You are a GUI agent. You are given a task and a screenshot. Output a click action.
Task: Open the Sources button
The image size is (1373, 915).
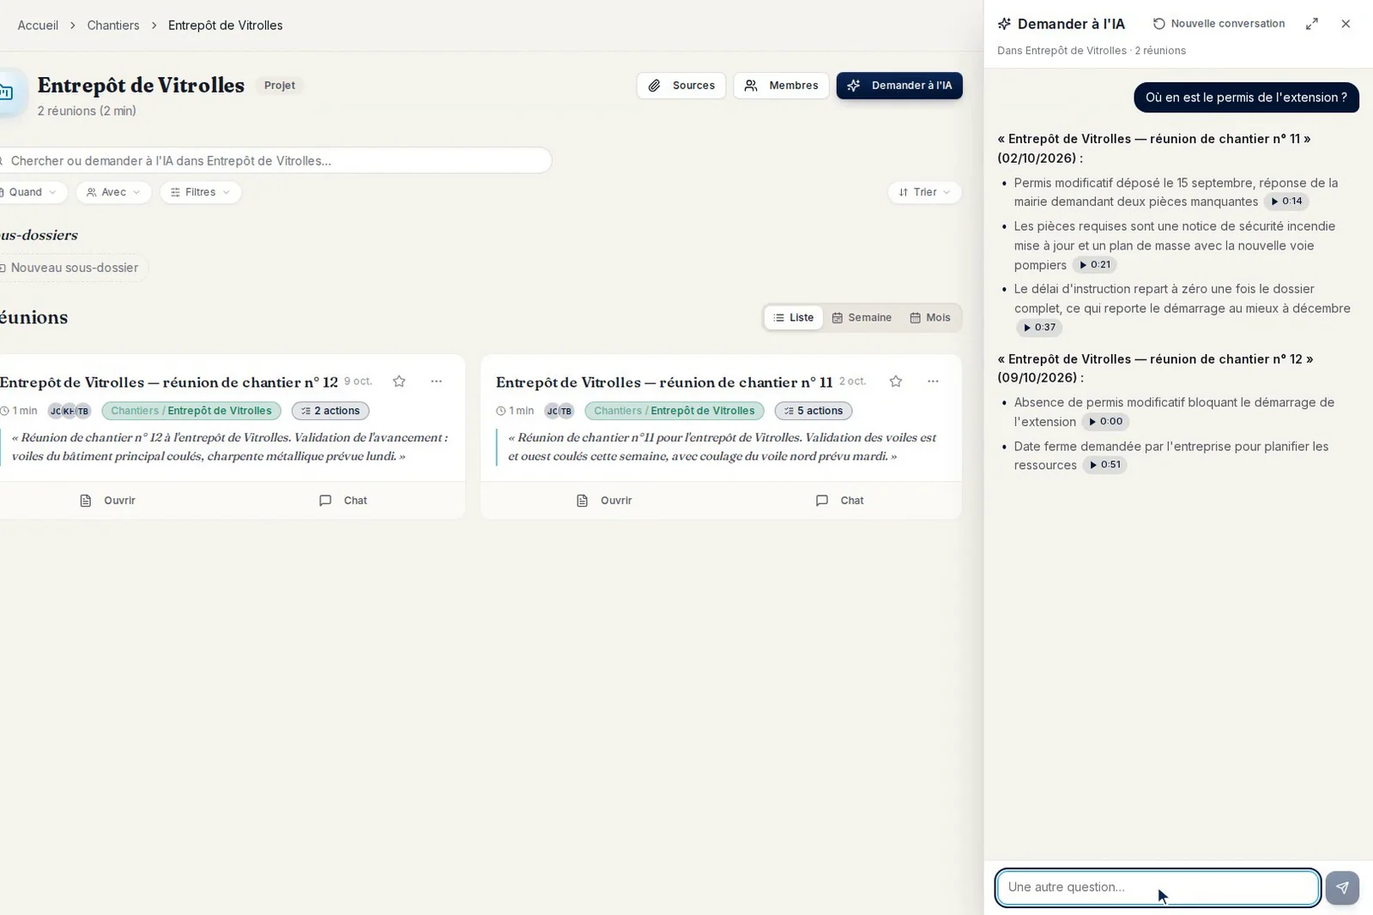click(x=681, y=86)
